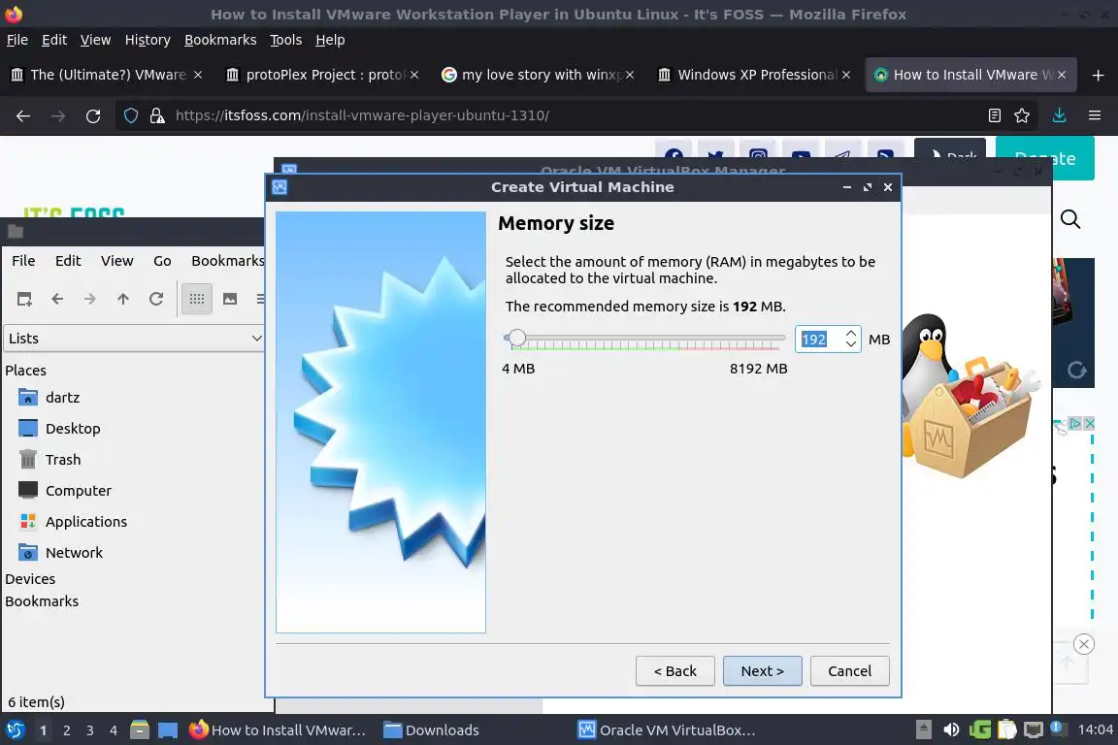Cancel the Create Virtual Machine wizard
The width and height of the screenshot is (1118, 745).
point(850,671)
